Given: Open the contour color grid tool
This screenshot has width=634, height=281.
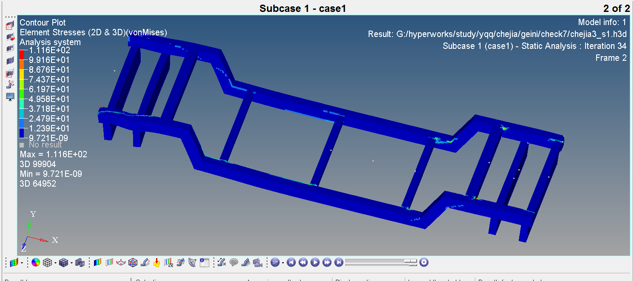Looking at the screenshot, I should [x=14, y=263].
